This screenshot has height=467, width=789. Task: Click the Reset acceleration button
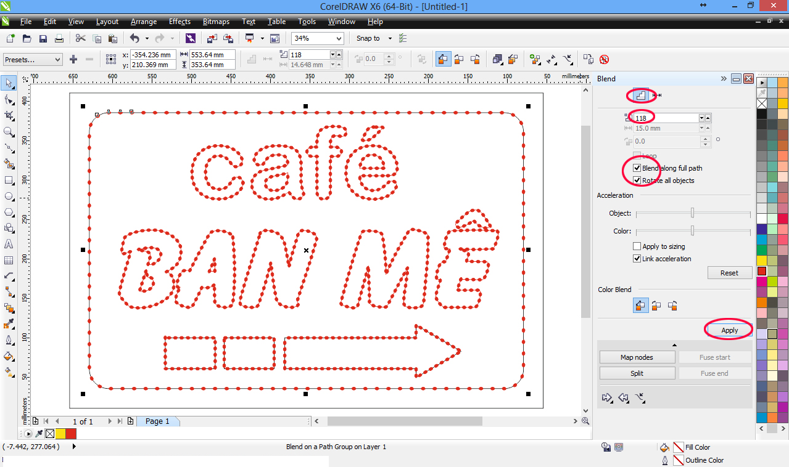pos(729,273)
